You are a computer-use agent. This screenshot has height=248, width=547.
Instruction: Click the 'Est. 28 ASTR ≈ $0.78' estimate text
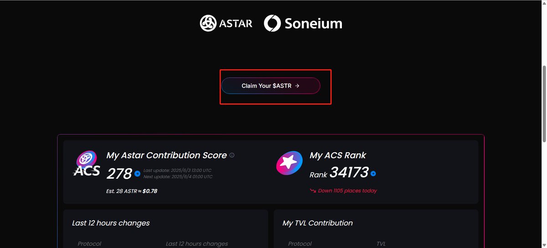132,191
